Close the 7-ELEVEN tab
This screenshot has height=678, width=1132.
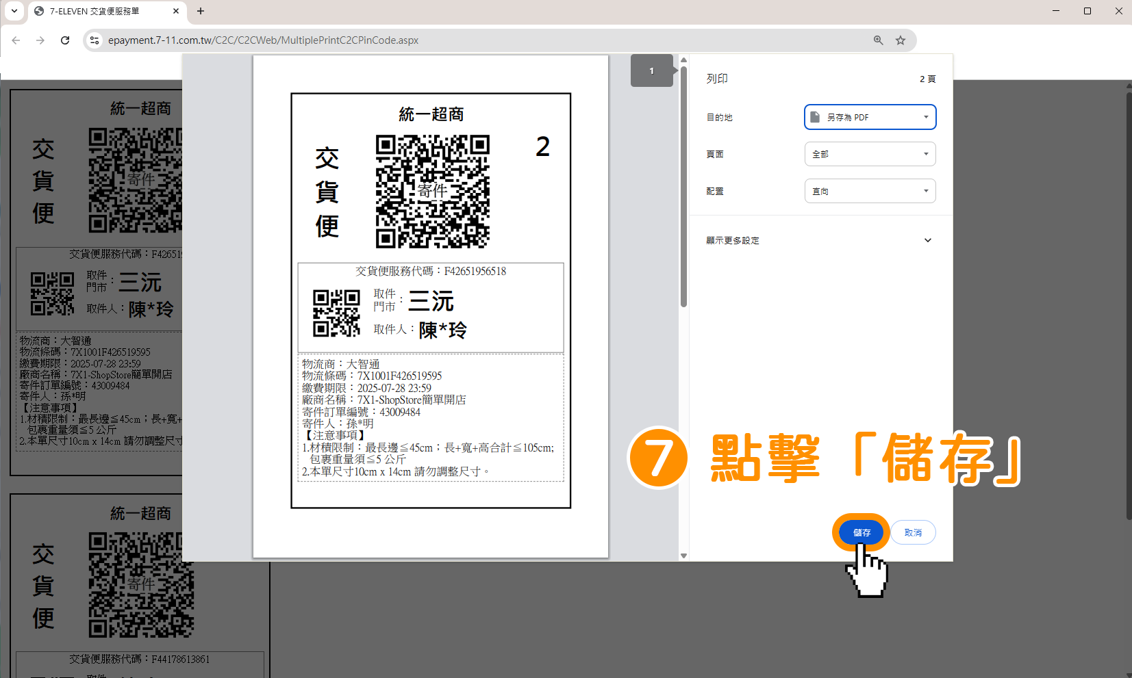click(176, 11)
